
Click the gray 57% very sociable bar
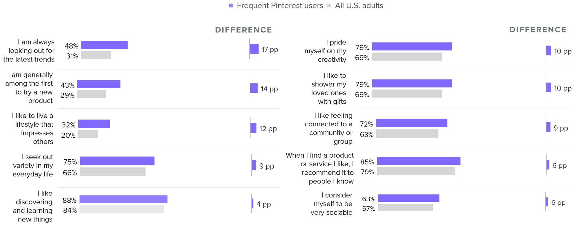(x=405, y=207)
